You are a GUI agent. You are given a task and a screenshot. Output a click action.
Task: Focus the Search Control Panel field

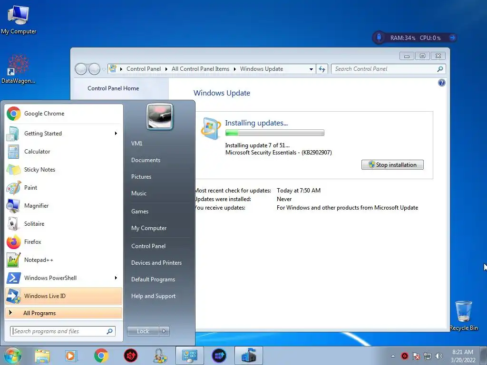click(x=388, y=69)
